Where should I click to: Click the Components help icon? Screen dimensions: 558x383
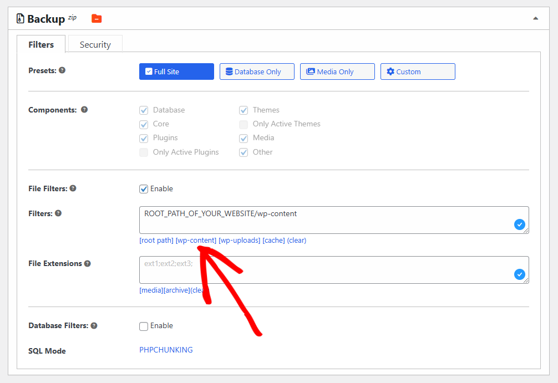click(84, 110)
